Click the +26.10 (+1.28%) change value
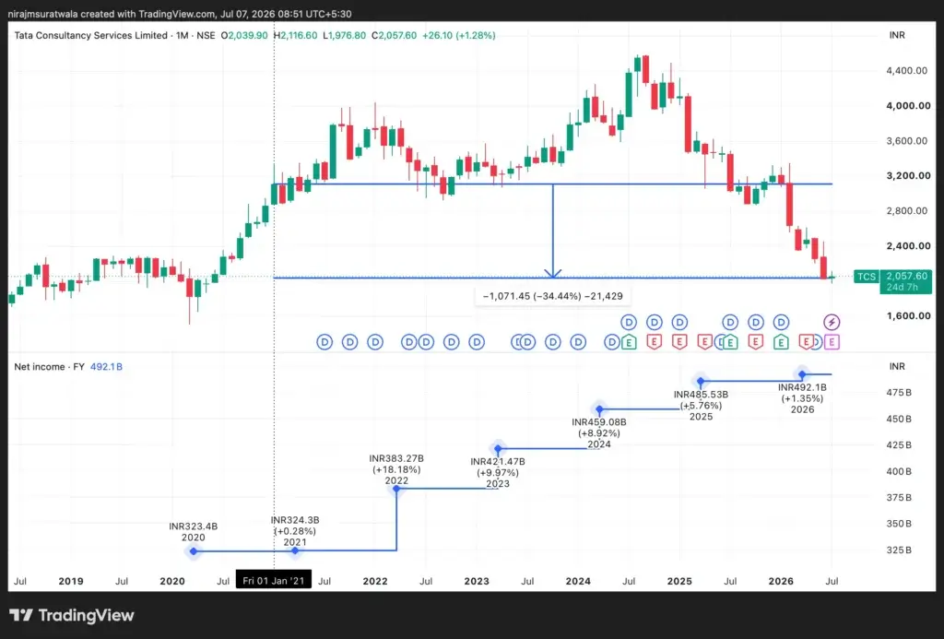The height and width of the screenshot is (639, 944). click(x=459, y=36)
